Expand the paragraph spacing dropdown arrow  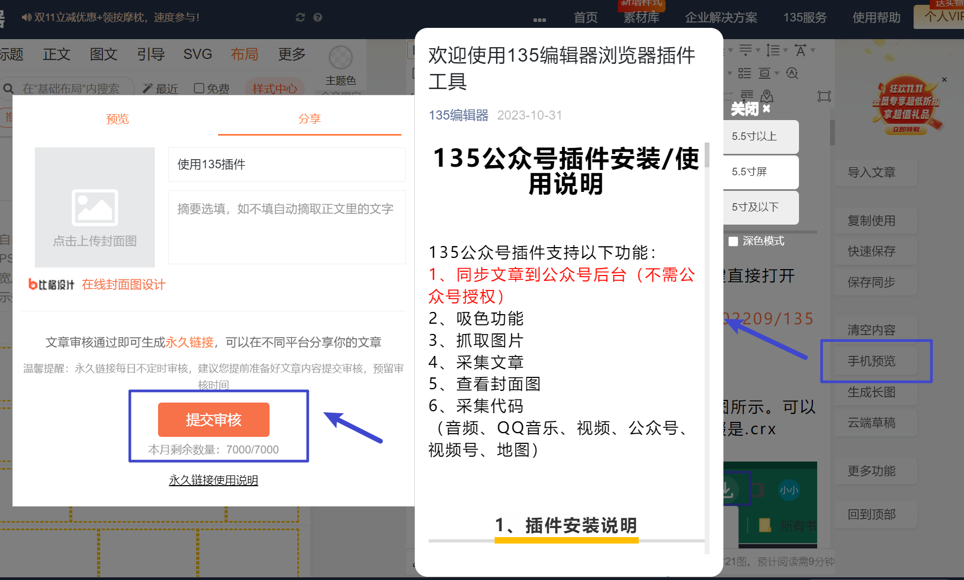758,50
